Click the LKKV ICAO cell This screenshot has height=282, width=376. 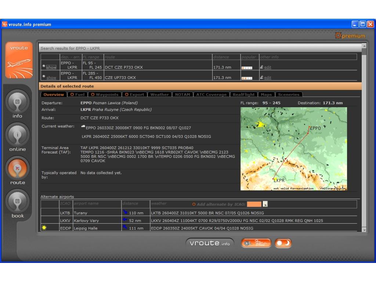coord(65,221)
